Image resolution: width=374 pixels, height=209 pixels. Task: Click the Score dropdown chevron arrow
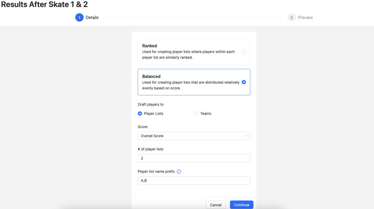pyautogui.click(x=246, y=136)
